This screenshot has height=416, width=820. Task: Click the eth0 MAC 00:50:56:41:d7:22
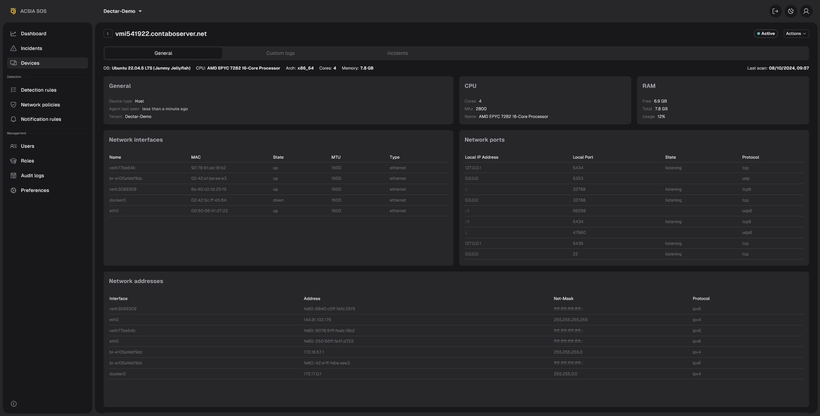[x=209, y=211]
